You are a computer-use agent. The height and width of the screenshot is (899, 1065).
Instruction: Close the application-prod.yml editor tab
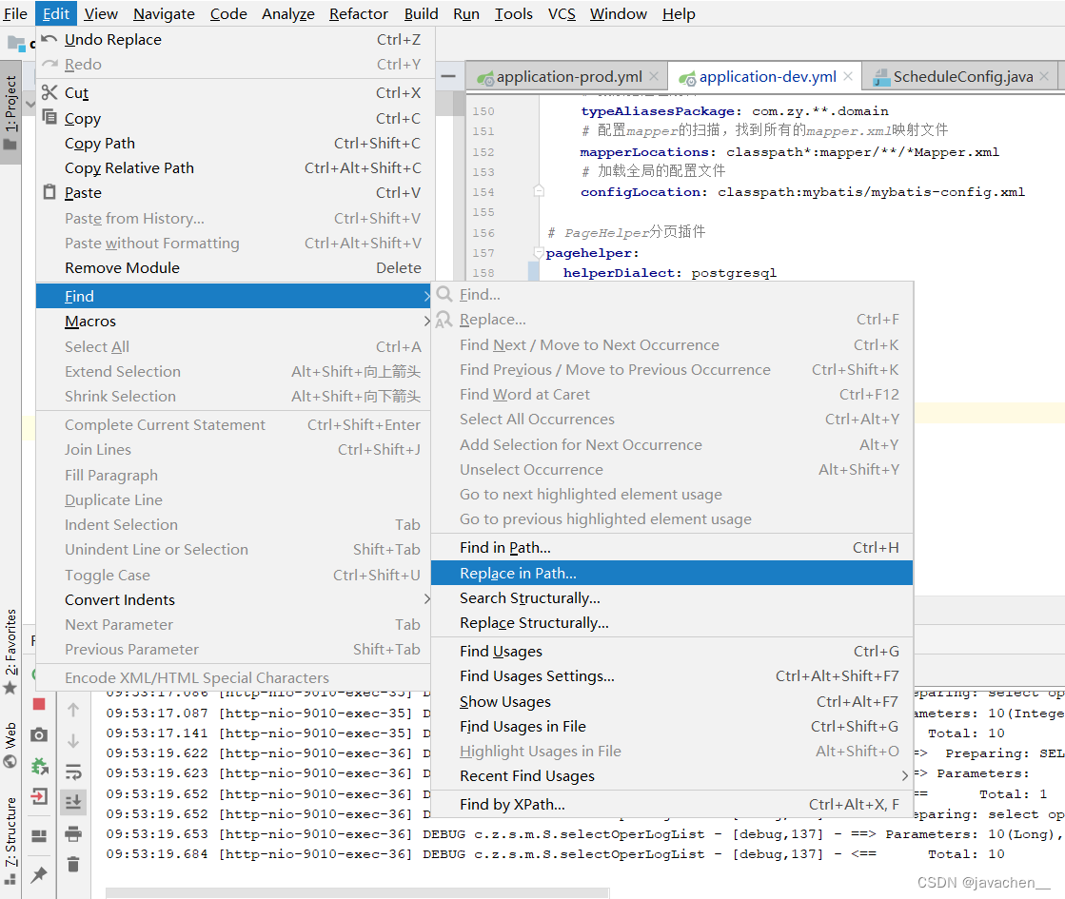[653, 75]
